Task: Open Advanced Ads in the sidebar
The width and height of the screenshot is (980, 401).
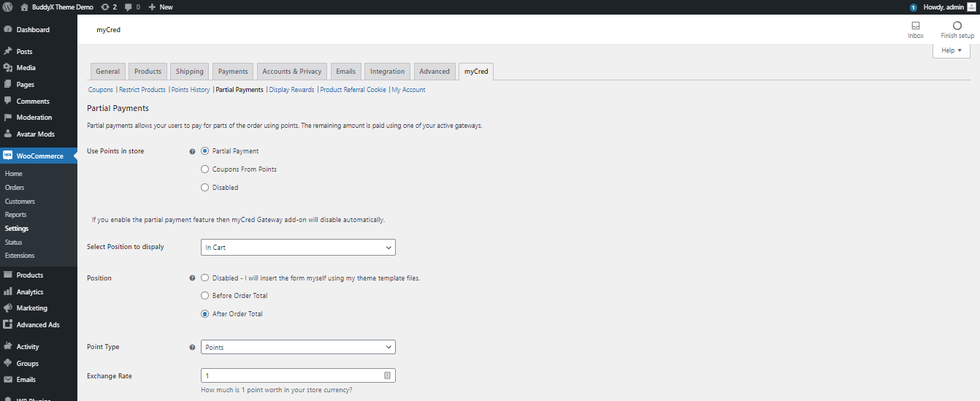Action: [39, 324]
